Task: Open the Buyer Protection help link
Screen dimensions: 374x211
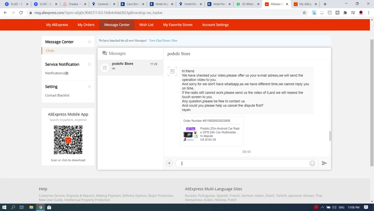Action: pyautogui.click(x=161, y=196)
